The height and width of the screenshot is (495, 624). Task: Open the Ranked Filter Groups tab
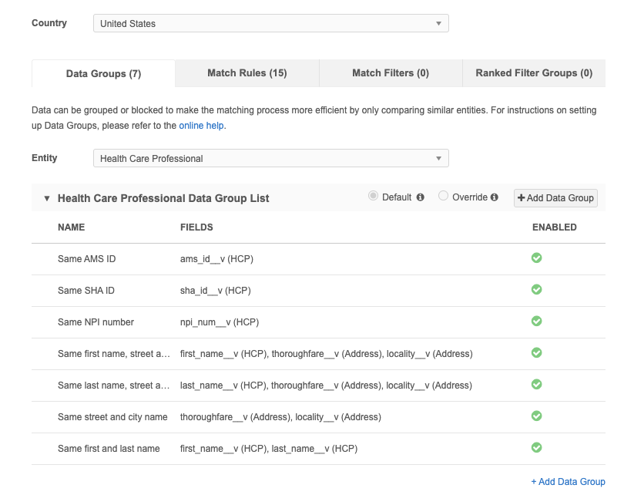click(534, 73)
